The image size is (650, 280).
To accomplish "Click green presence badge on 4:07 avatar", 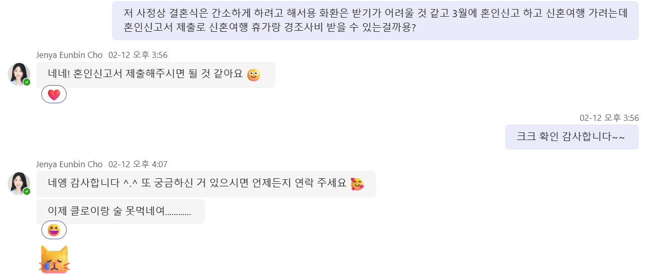I will click(27, 191).
